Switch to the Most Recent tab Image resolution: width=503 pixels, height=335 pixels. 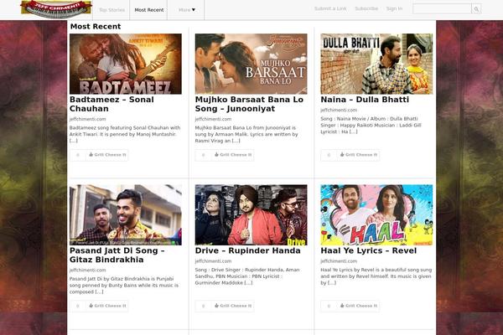(x=149, y=10)
